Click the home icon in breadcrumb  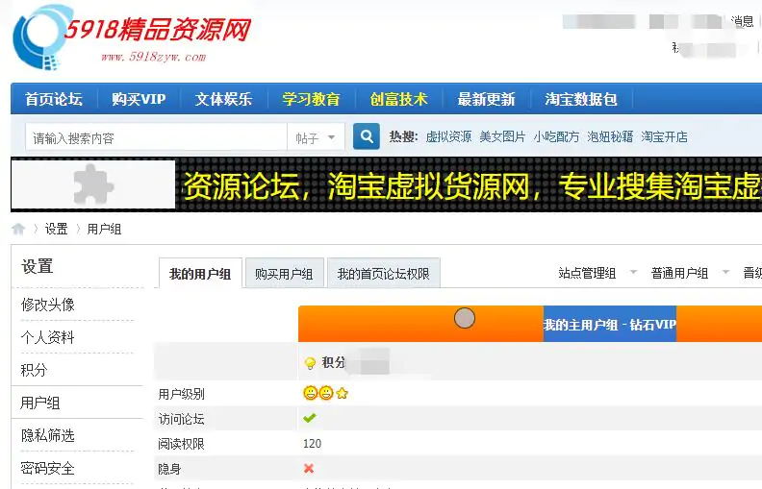18,229
